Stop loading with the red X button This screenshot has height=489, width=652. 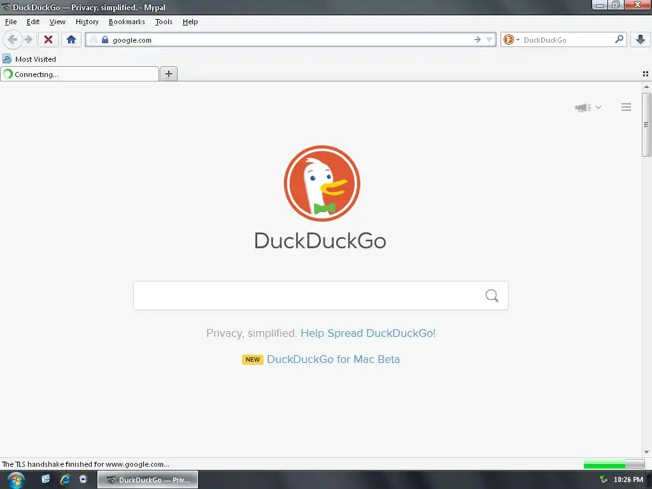(x=48, y=40)
